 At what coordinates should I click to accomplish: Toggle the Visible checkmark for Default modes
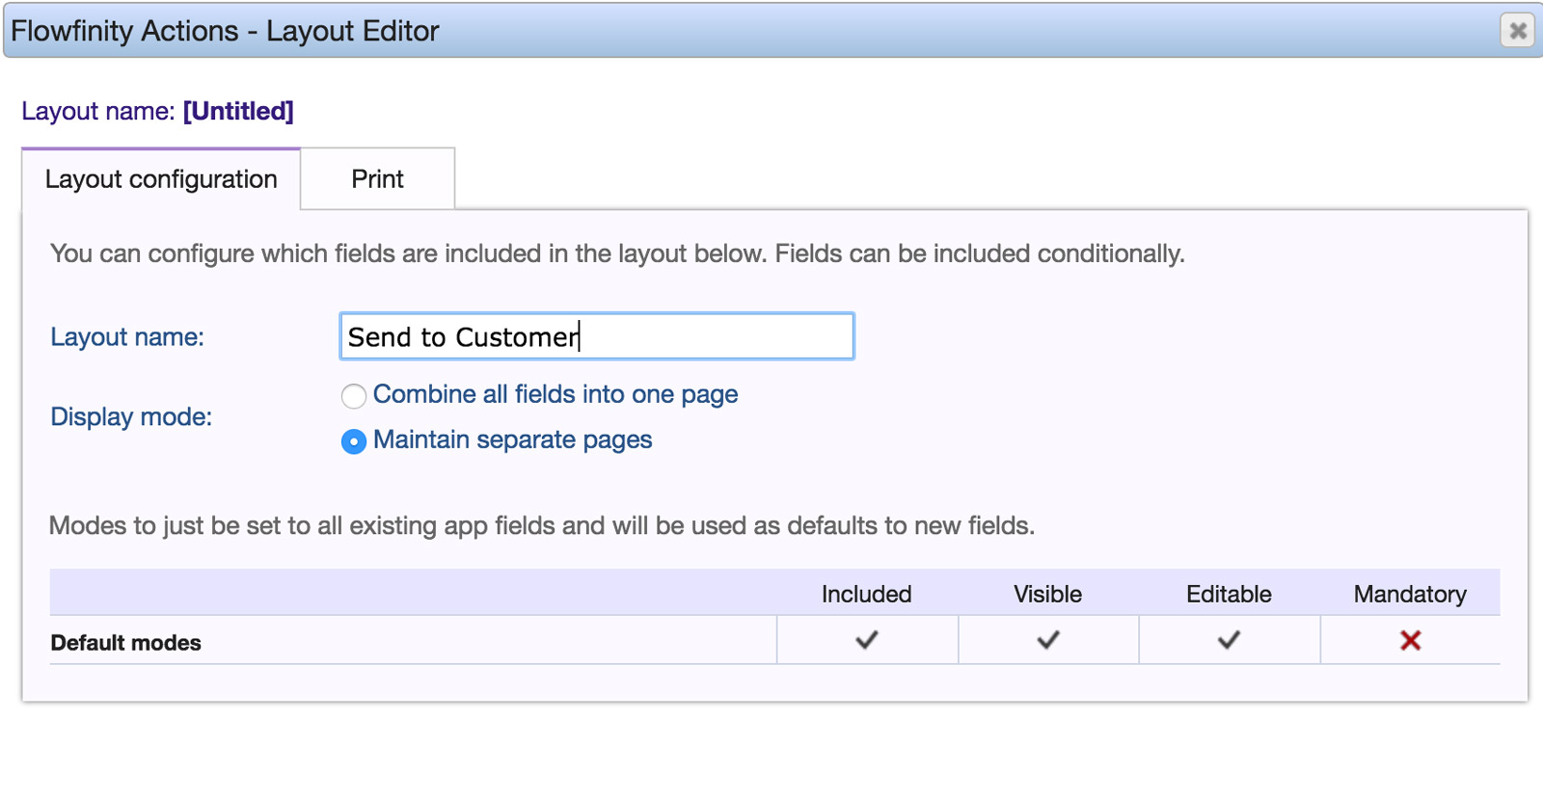pos(1047,640)
